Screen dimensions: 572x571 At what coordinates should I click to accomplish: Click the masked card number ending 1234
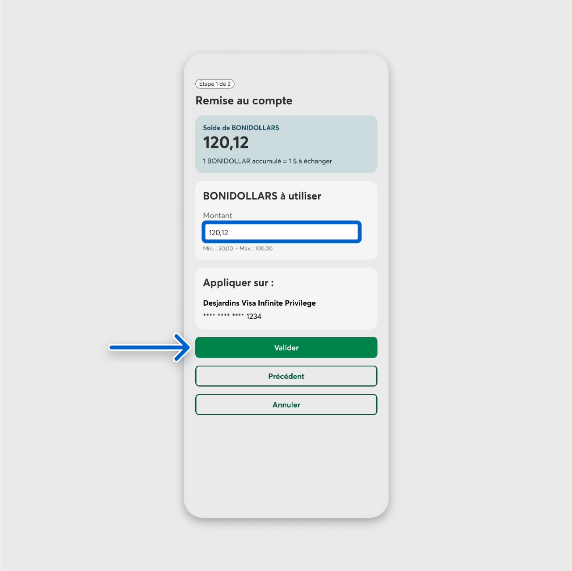click(232, 316)
